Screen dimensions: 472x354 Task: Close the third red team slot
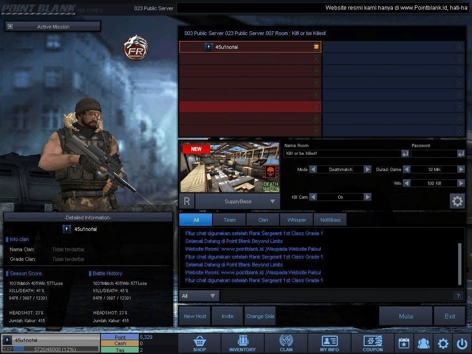(x=316, y=71)
